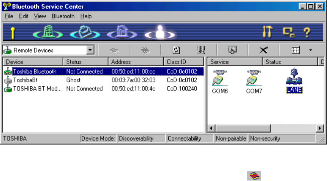The image size is (327, 181).
Task: Open the File menu
Action: click(x=9, y=16)
